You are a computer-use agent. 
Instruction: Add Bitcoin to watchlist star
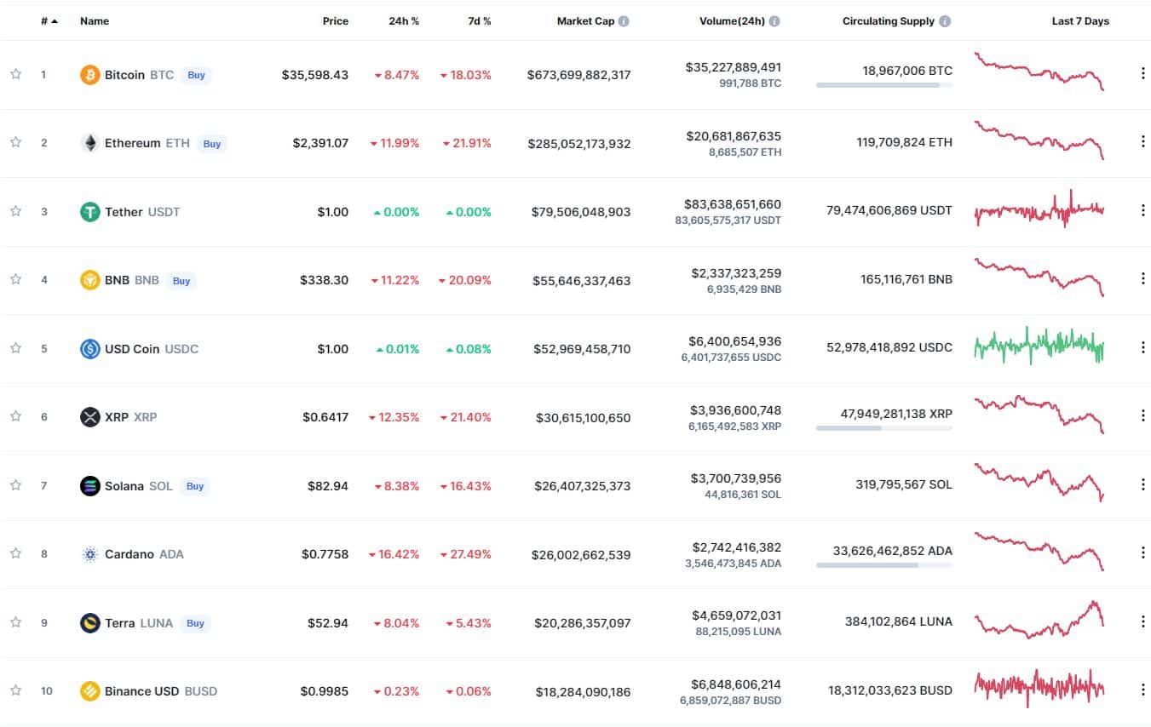pos(15,74)
